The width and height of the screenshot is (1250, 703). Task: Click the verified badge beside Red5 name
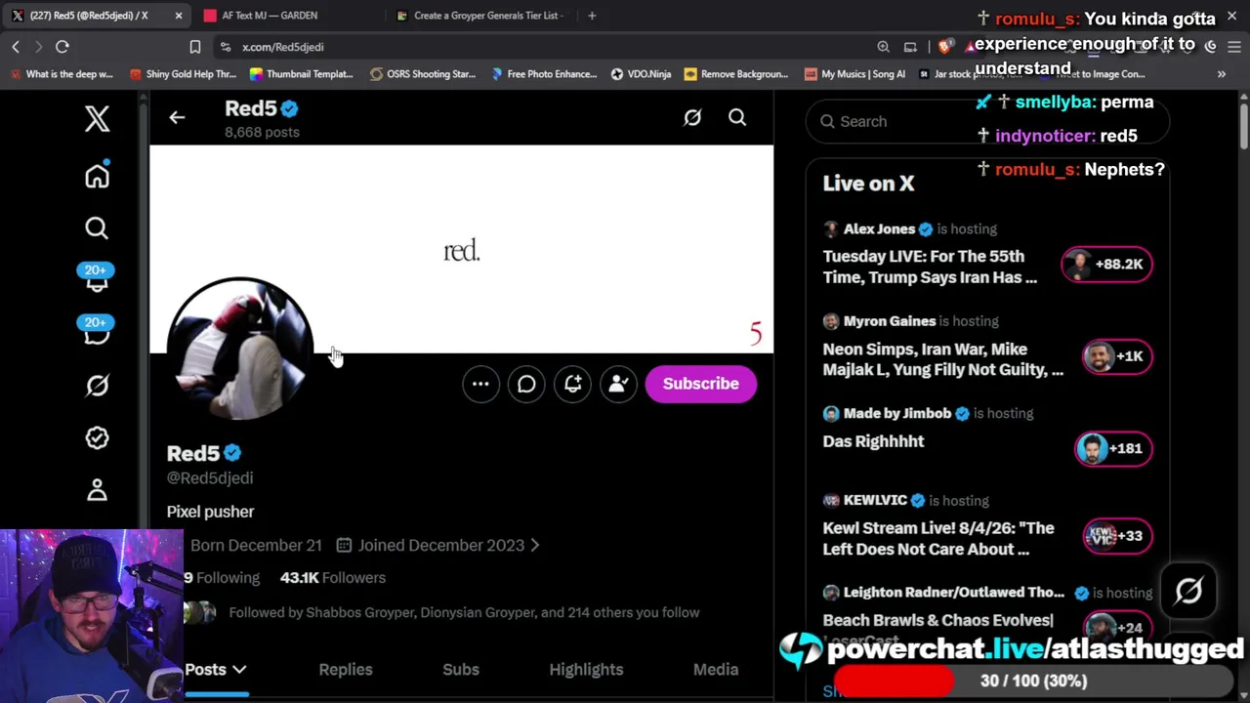pos(232,453)
